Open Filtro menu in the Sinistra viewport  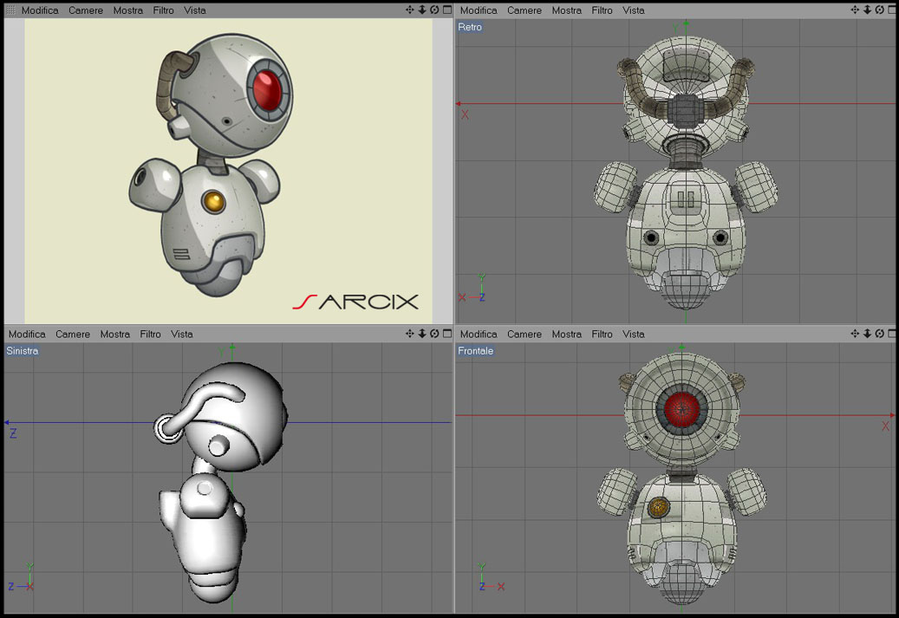(x=150, y=335)
